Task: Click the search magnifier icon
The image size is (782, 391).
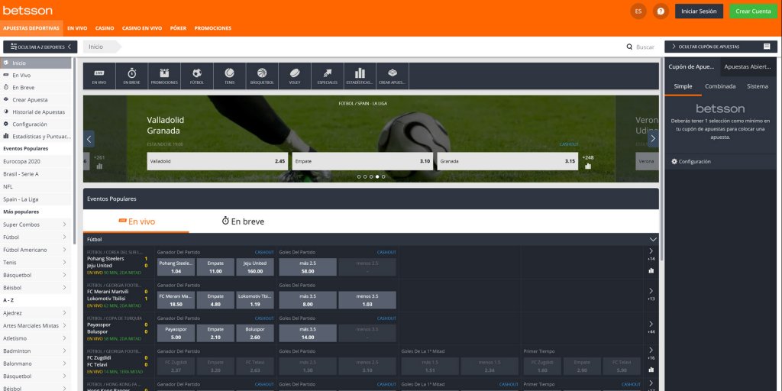Action: (629, 47)
